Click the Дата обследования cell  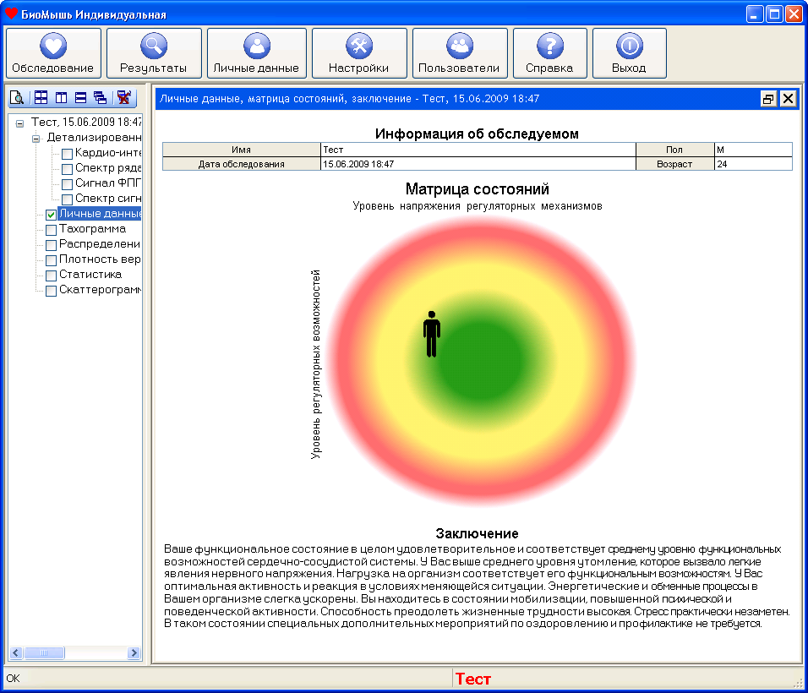241,164
